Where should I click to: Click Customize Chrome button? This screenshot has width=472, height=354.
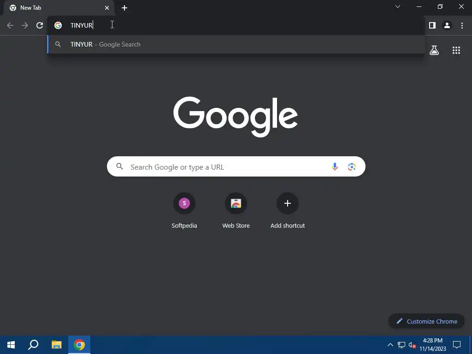[x=426, y=321]
